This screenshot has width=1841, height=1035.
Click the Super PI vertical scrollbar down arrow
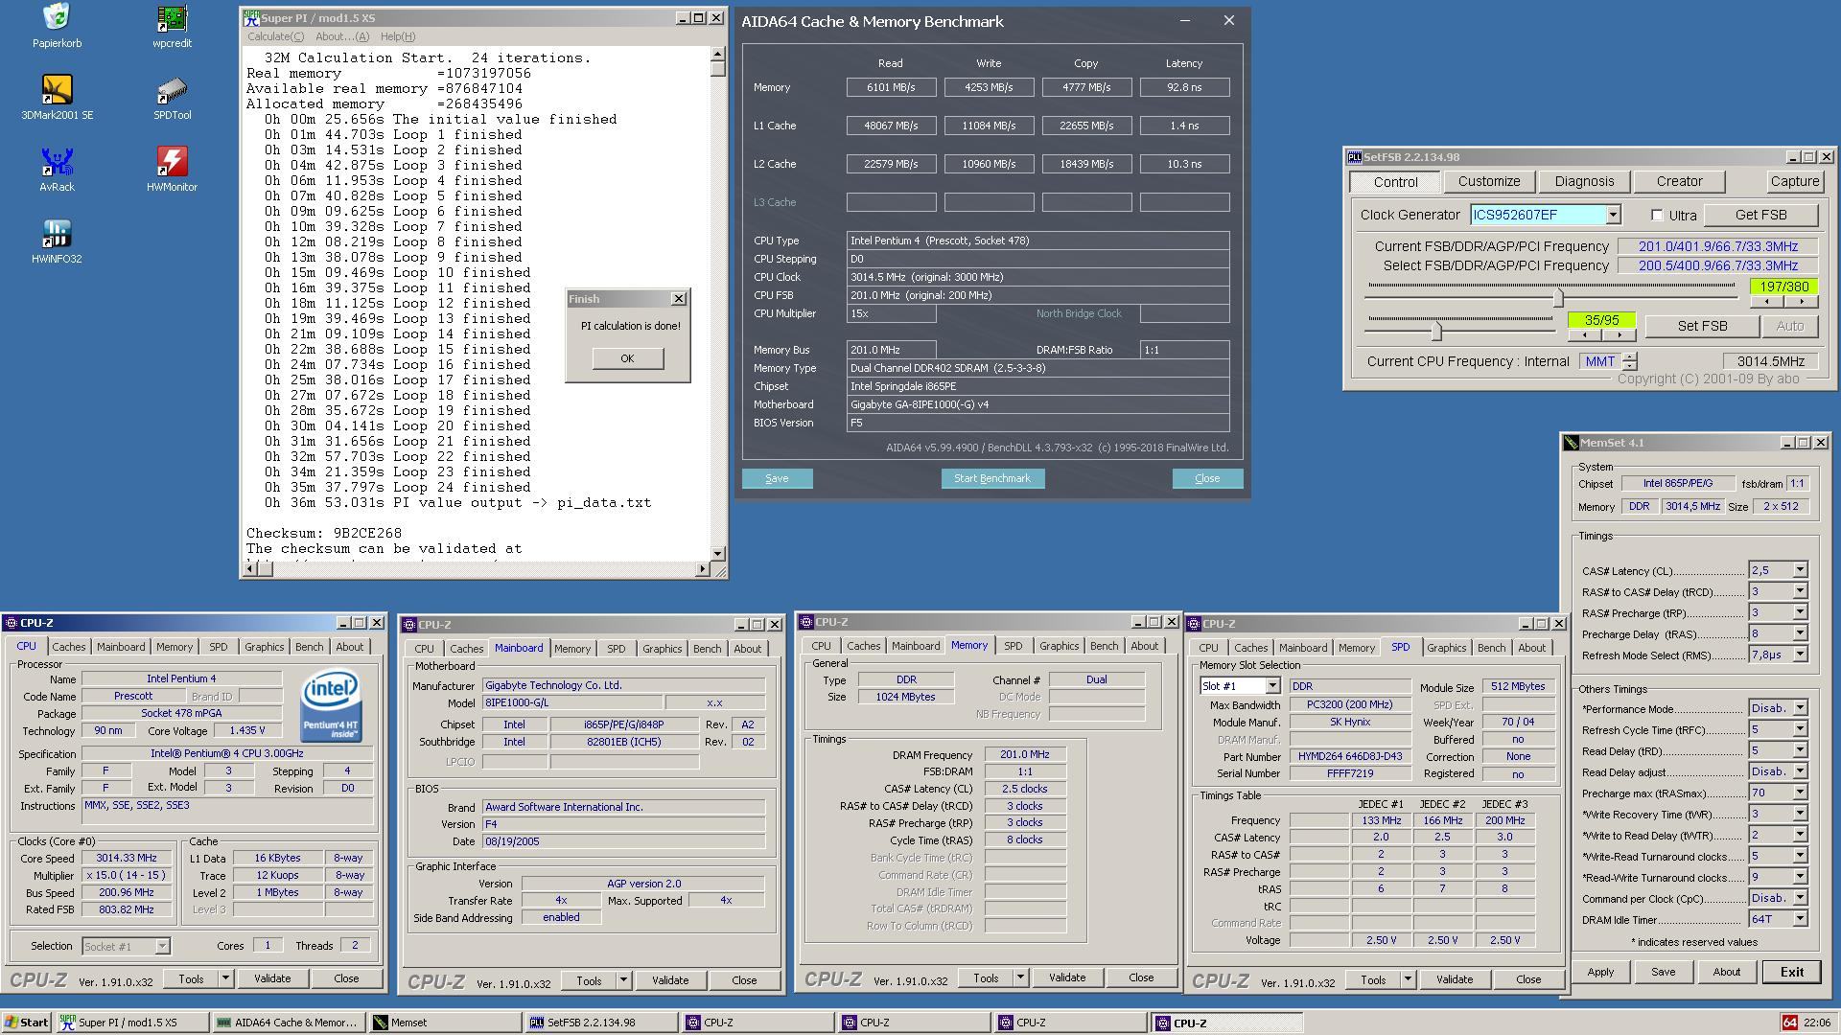717,554
